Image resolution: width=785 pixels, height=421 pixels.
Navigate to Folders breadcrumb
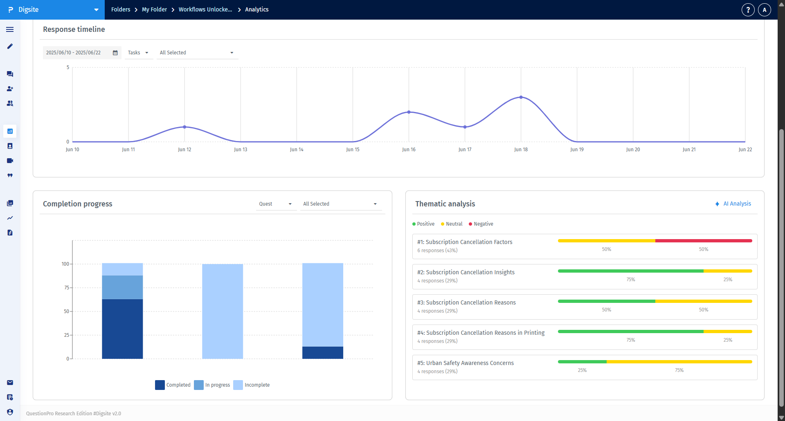tap(121, 9)
